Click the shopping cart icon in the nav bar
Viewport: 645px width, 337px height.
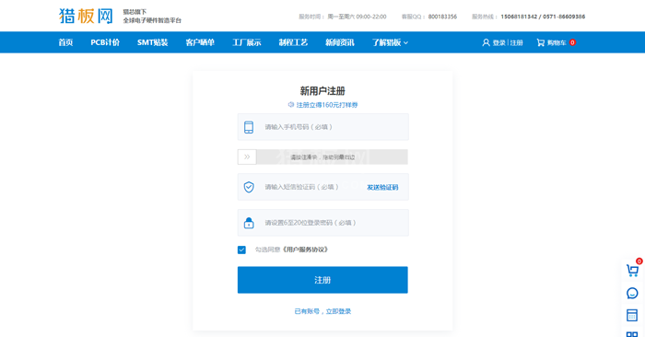541,42
